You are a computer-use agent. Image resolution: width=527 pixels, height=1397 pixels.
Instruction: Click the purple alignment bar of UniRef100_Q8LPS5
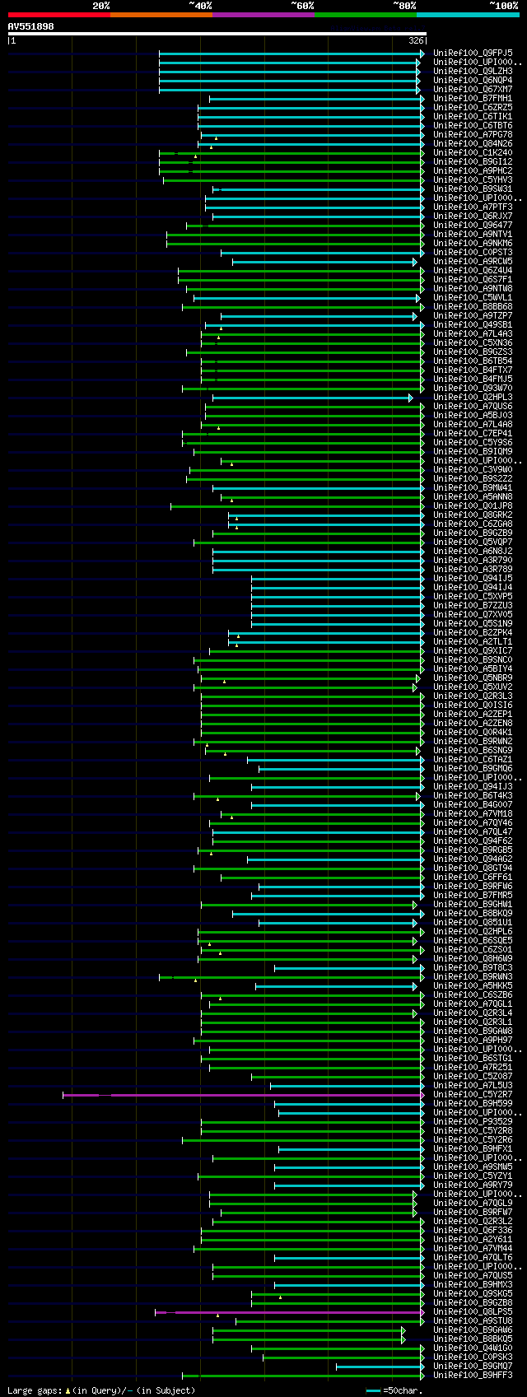[x=290, y=1312]
